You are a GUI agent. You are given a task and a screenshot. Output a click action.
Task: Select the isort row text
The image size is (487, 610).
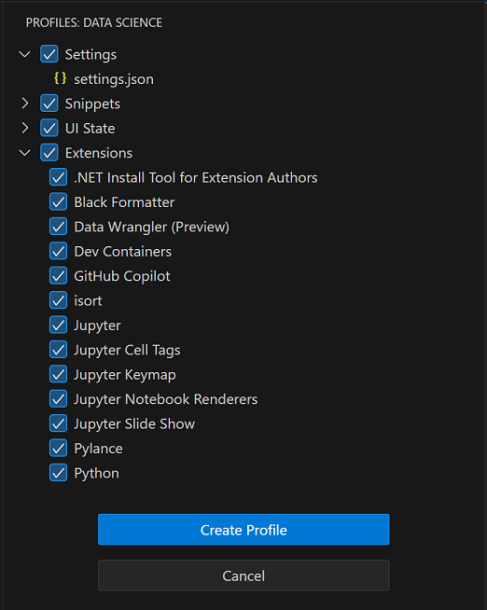click(88, 300)
